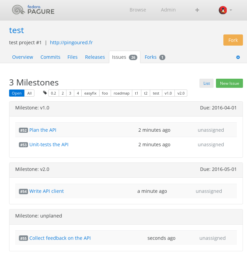Viewport: 247px width, 255px height.
Task: Click issue badge #55
Action: click(x=23, y=238)
